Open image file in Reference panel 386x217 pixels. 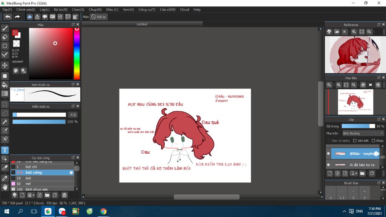click(x=337, y=32)
